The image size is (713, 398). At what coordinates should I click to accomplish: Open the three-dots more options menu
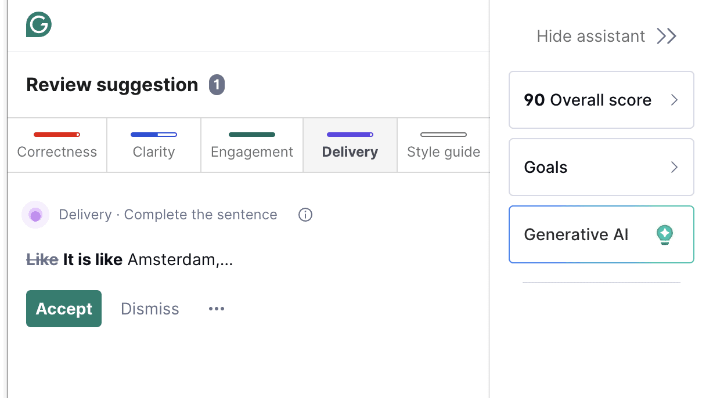click(x=217, y=309)
